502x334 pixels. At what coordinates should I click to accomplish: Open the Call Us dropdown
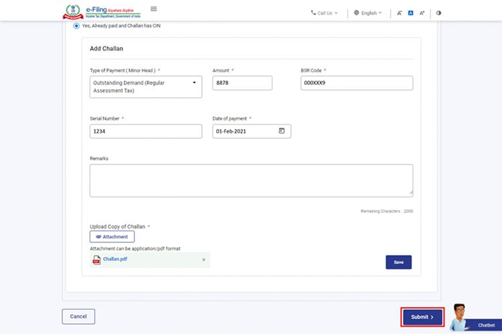(x=325, y=13)
